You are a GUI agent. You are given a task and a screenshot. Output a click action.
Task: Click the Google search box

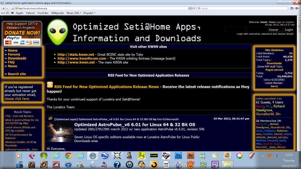tap(243, 8)
